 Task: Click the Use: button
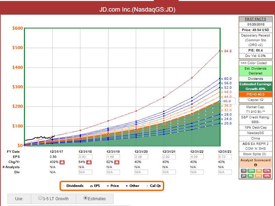tap(19, 198)
